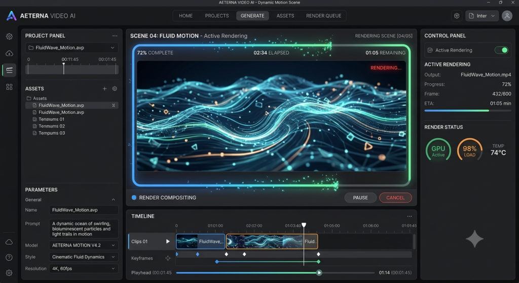Click the Aeterna logo icon
Image resolution: width=519 pixels, height=283 pixels.
[12, 16]
